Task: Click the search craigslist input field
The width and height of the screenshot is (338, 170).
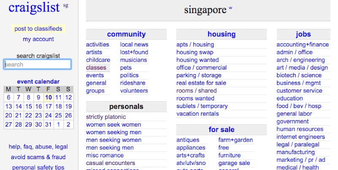Action: (38, 65)
